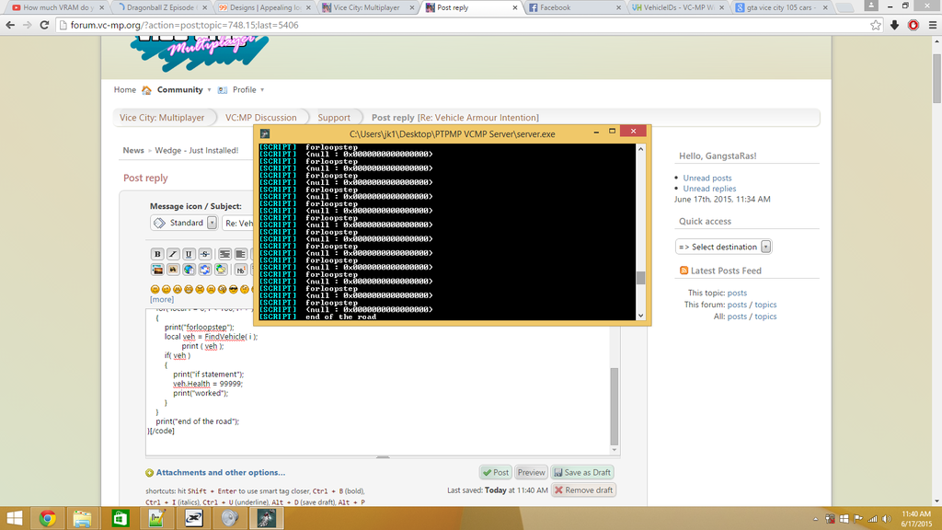Screen dimensions: 942x530
Task: Click the Chrome address bar
Action: 468,25
